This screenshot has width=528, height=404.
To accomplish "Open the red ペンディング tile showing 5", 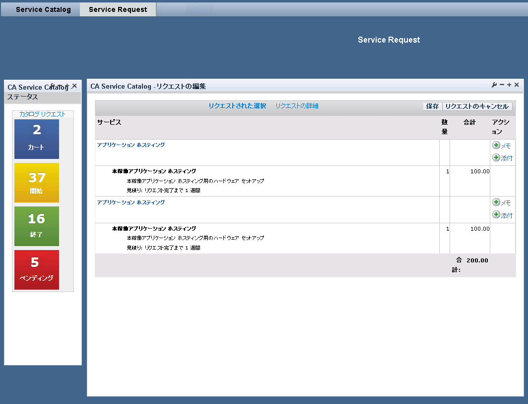I will 36,269.
